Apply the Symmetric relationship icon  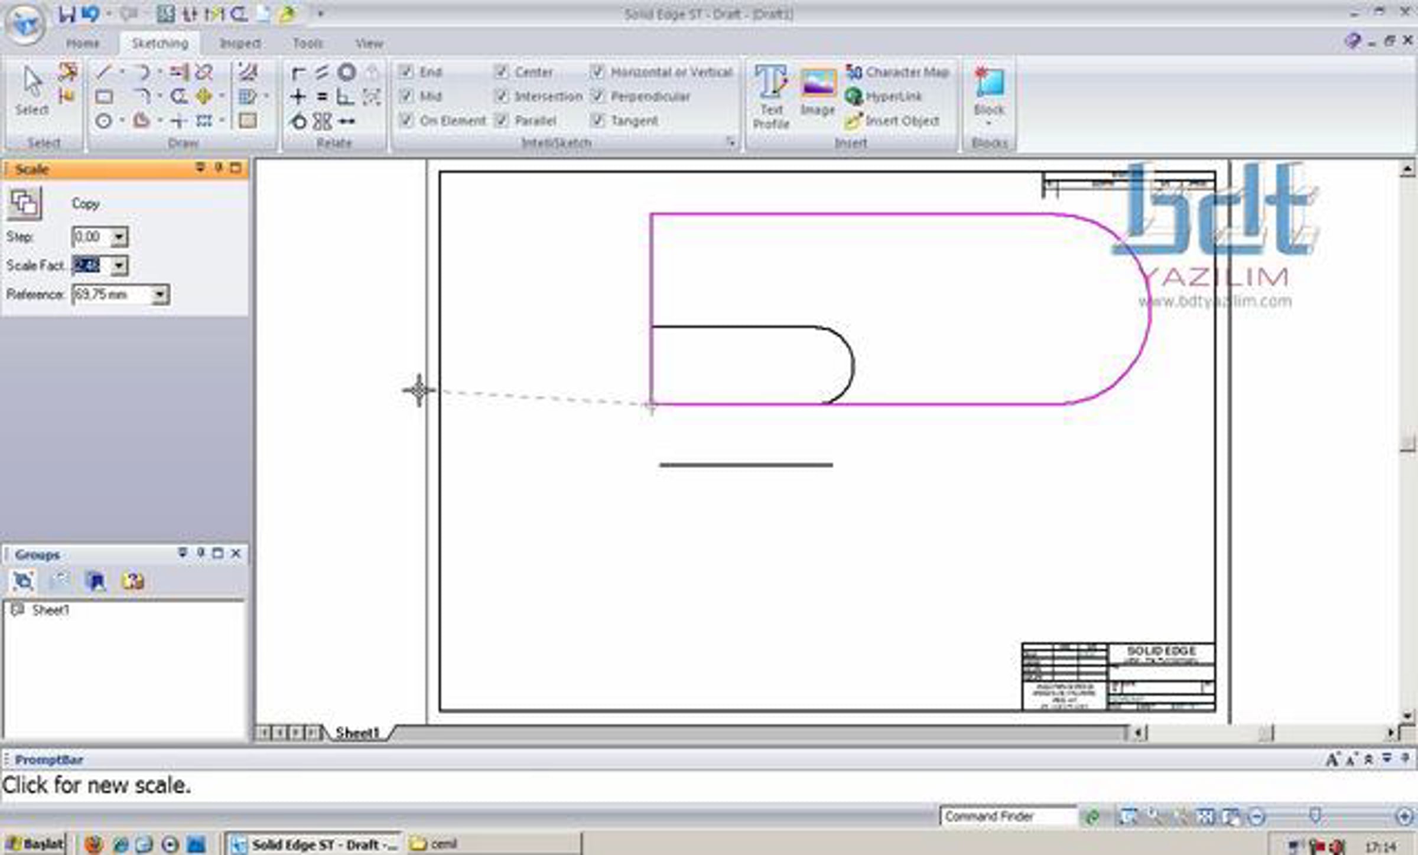pos(322,121)
